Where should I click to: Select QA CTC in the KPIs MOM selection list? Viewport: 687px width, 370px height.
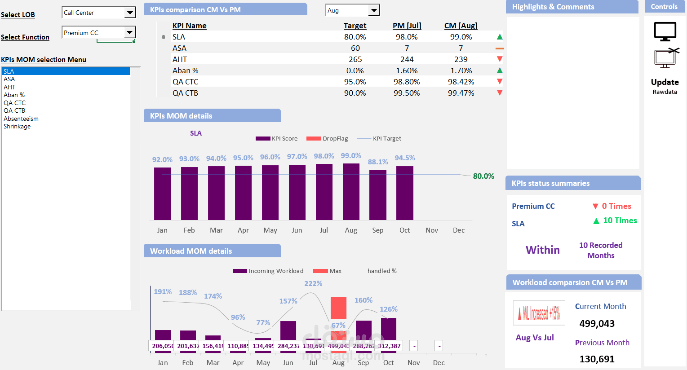tap(66, 103)
